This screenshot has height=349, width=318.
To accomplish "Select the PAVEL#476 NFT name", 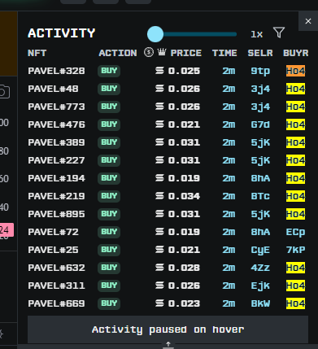I will pos(56,124).
